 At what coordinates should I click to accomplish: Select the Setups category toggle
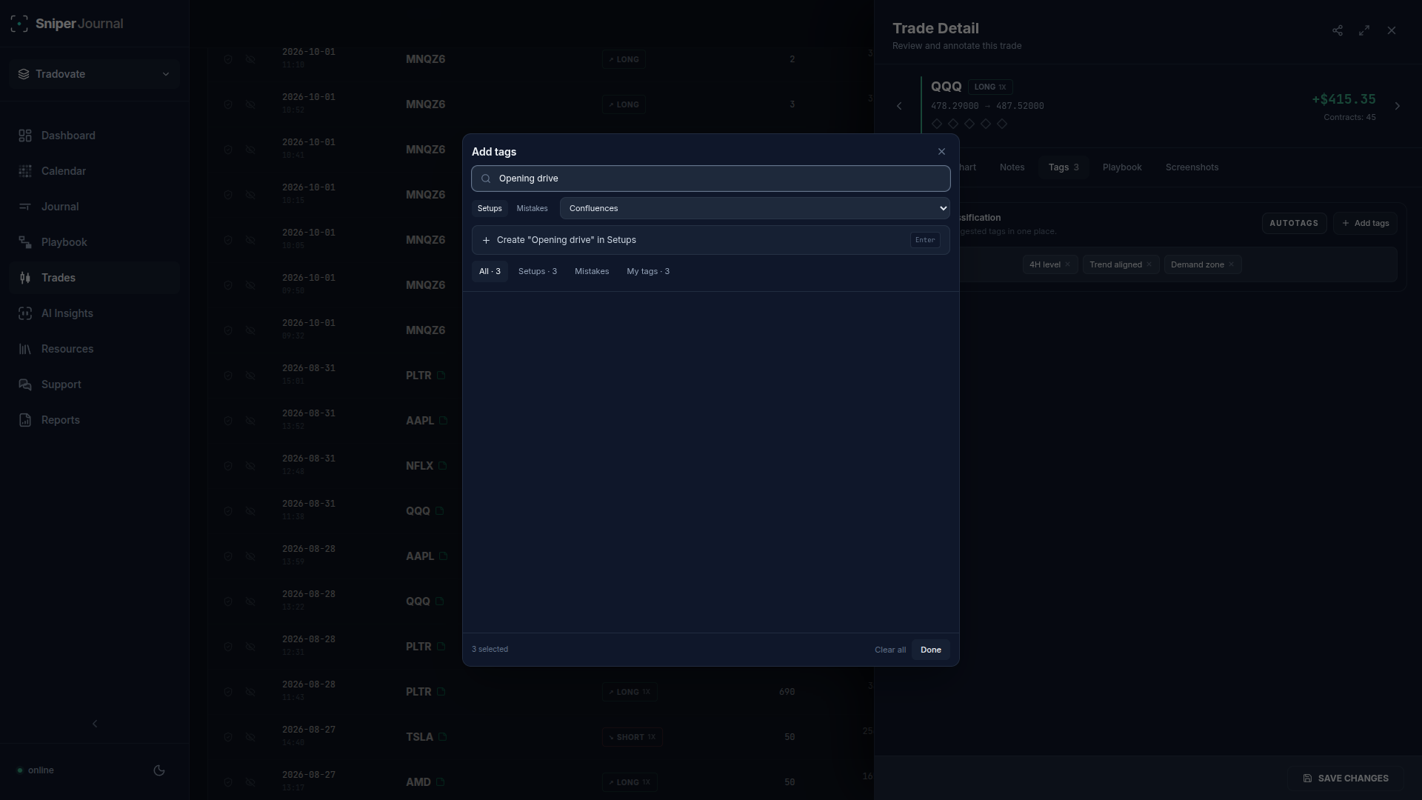(490, 208)
